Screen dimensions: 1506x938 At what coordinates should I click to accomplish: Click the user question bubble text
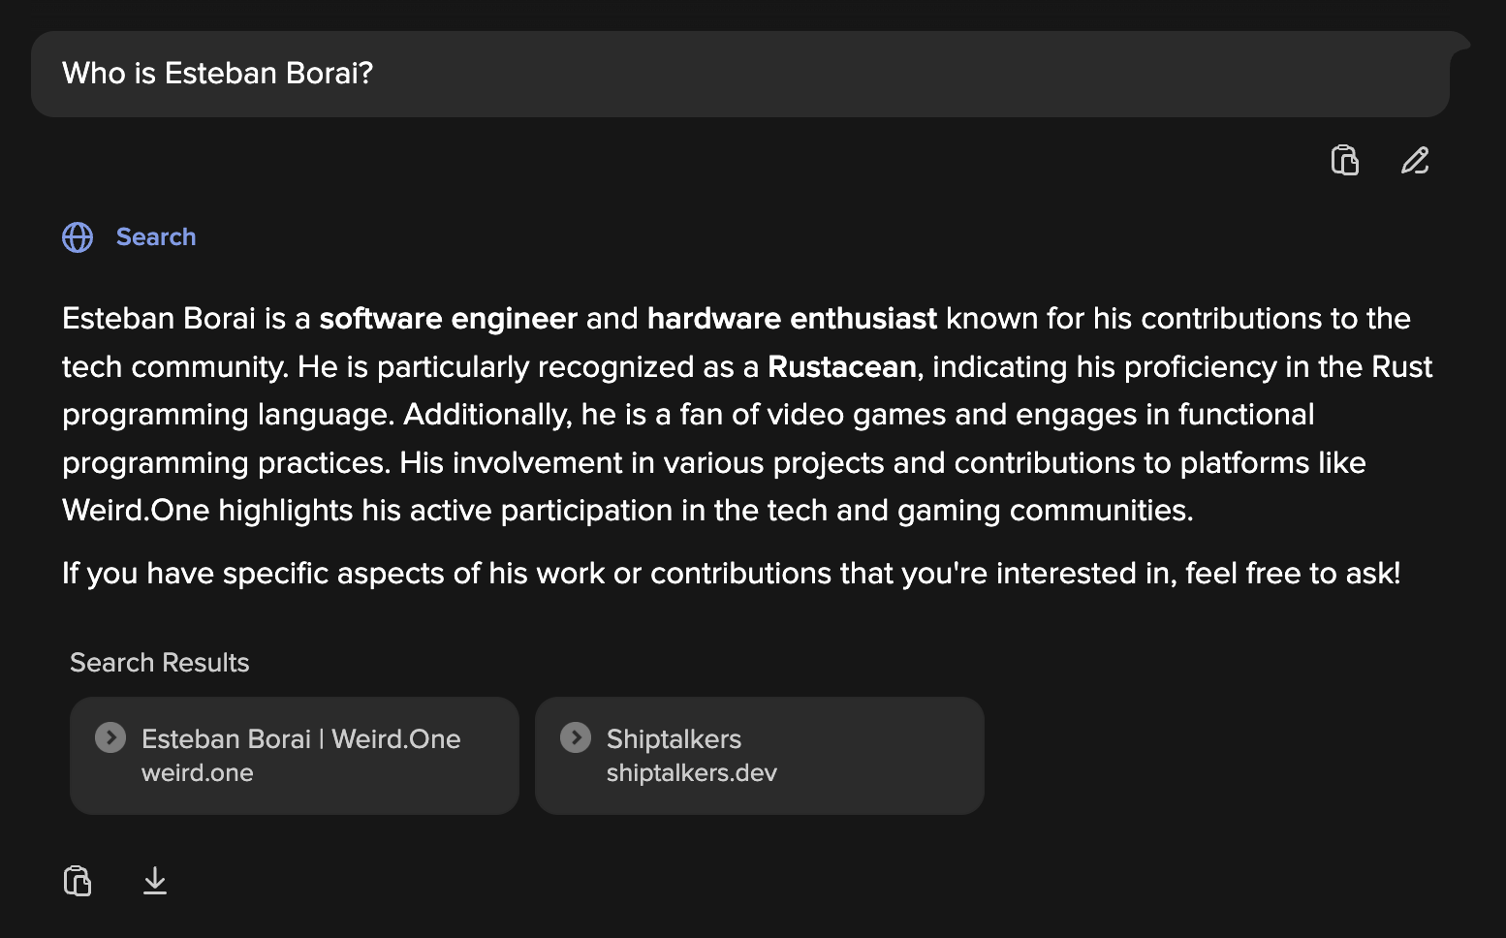pos(217,74)
